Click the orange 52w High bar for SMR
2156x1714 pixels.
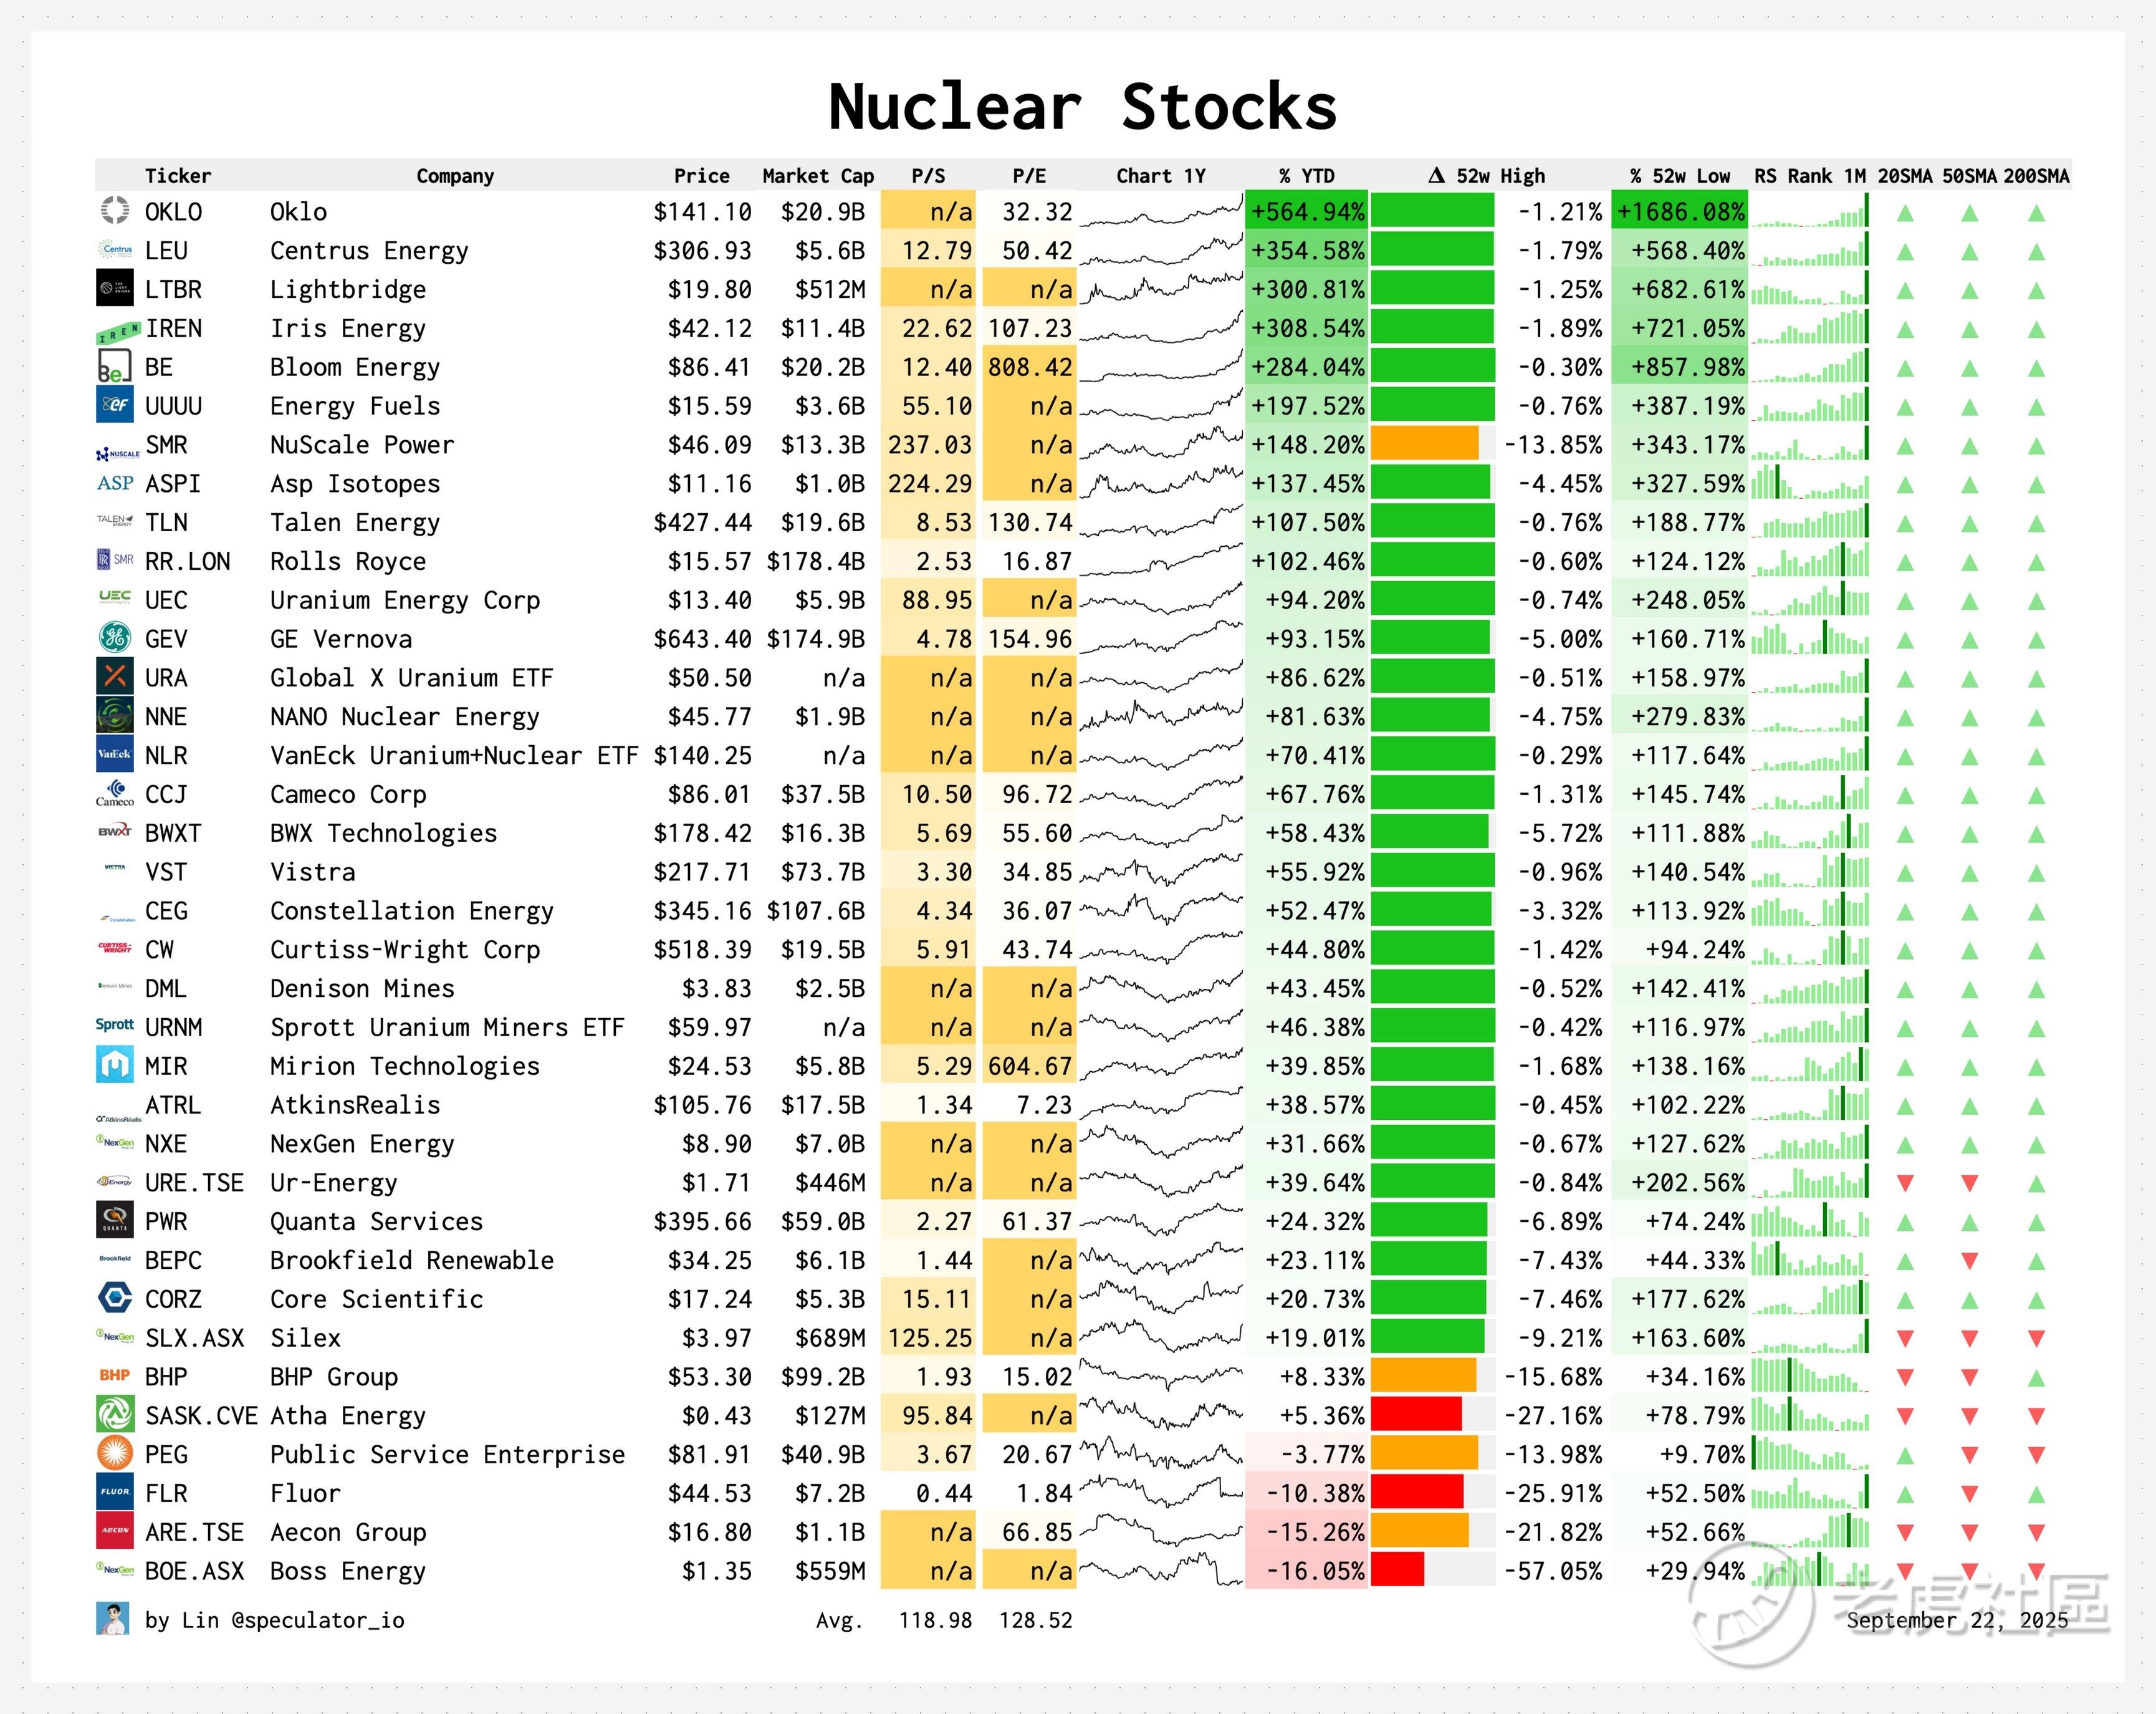pyautogui.click(x=1425, y=443)
